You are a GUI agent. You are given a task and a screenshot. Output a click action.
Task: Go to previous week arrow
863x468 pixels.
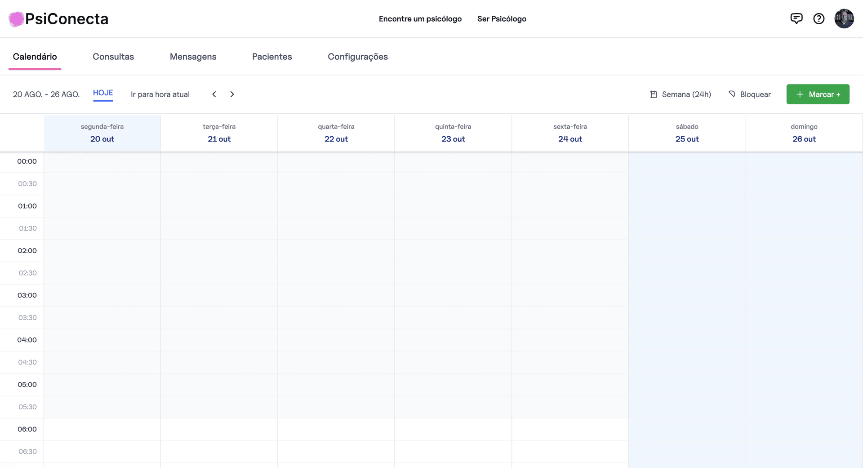tap(214, 94)
